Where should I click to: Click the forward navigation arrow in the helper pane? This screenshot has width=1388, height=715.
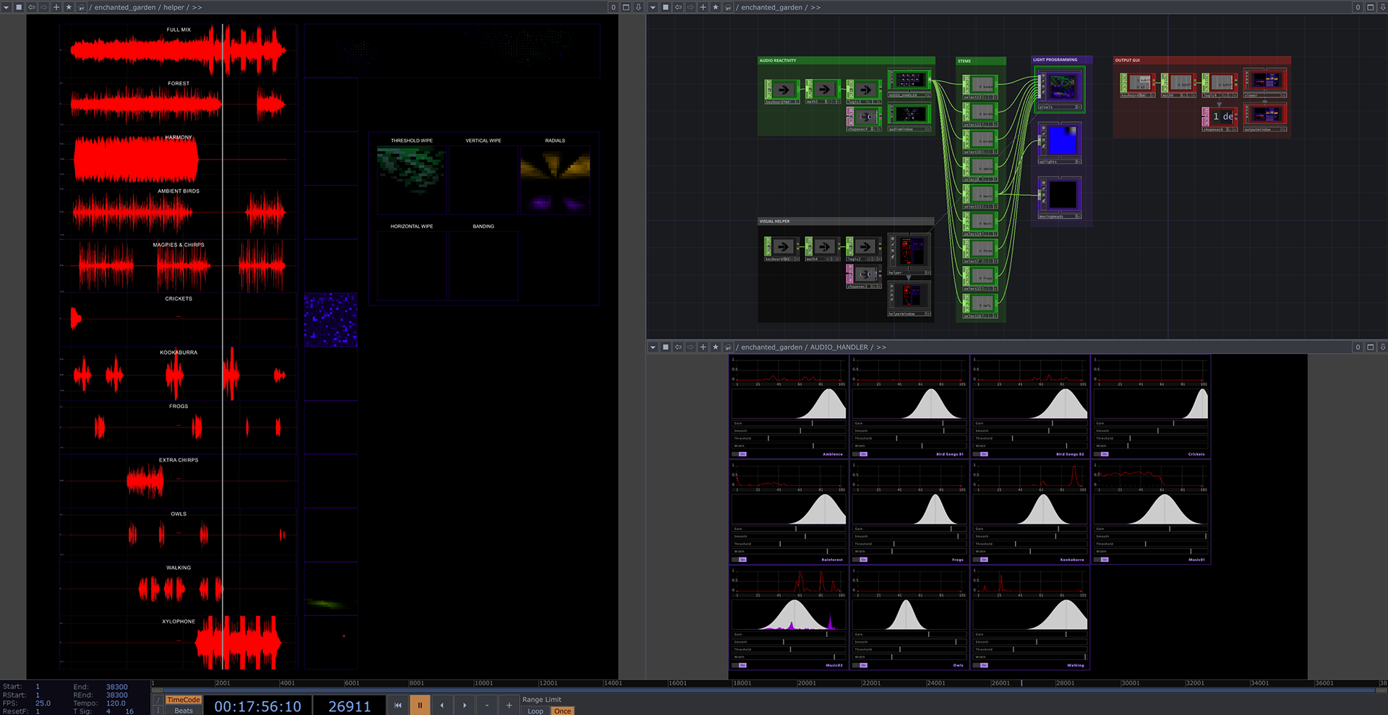click(43, 7)
